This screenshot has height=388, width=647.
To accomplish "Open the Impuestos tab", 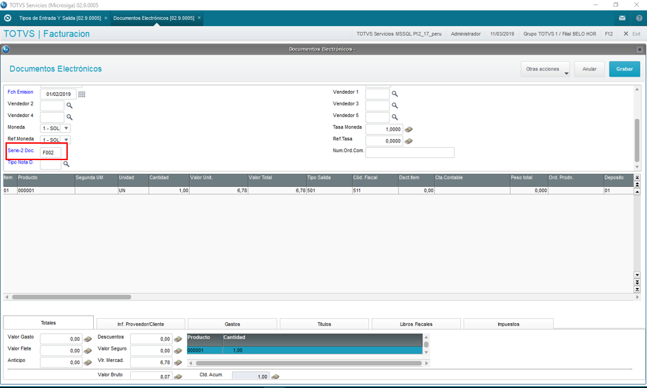I will coord(508,324).
